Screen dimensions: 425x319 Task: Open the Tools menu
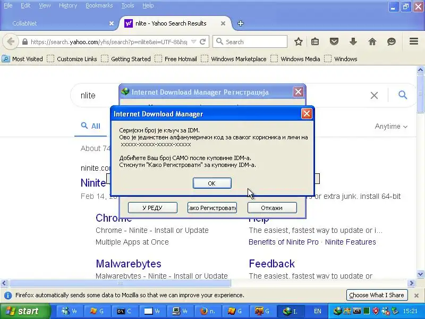(x=127, y=5)
